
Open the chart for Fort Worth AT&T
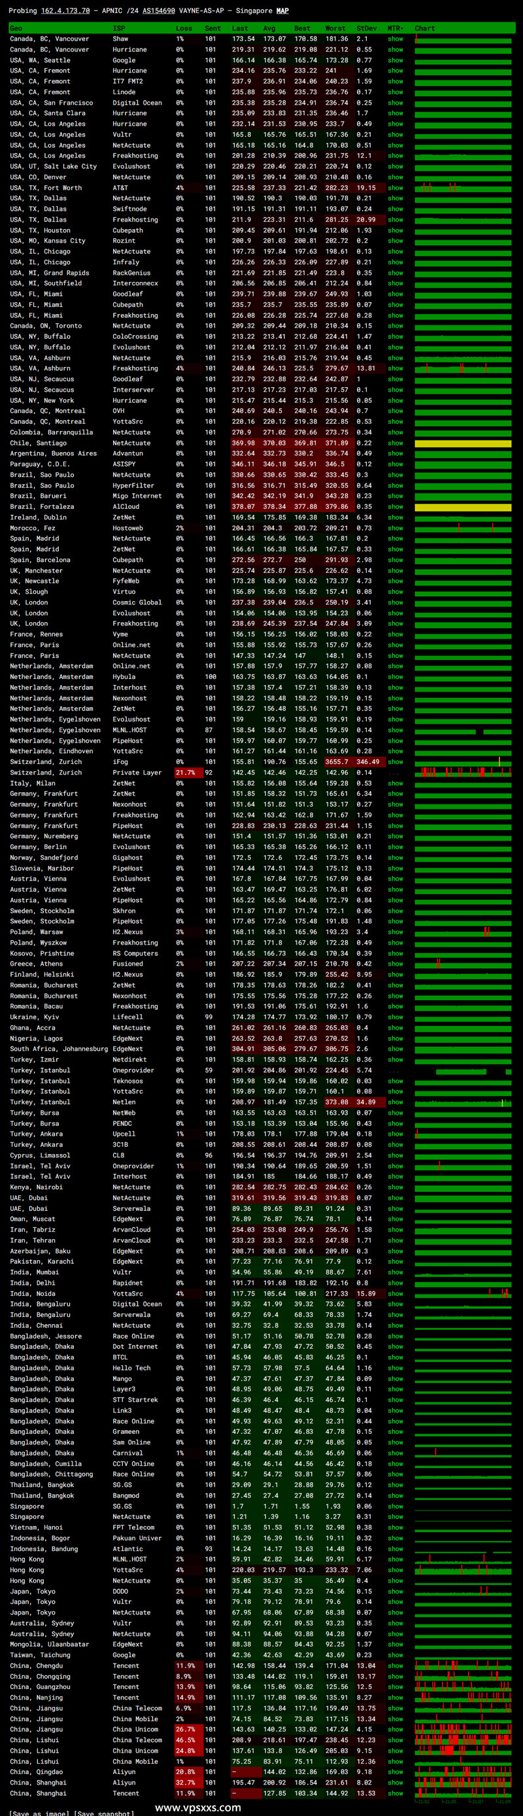pos(463,188)
